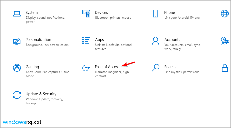Open the globe Network icon
The height and width of the screenshot is (128, 231).
point(225,14)
